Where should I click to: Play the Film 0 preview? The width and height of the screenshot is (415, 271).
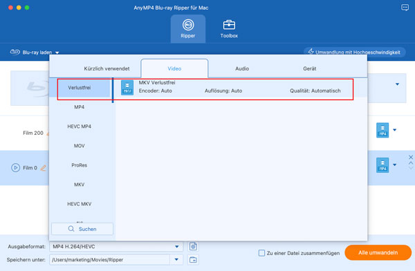pos(15,168)
